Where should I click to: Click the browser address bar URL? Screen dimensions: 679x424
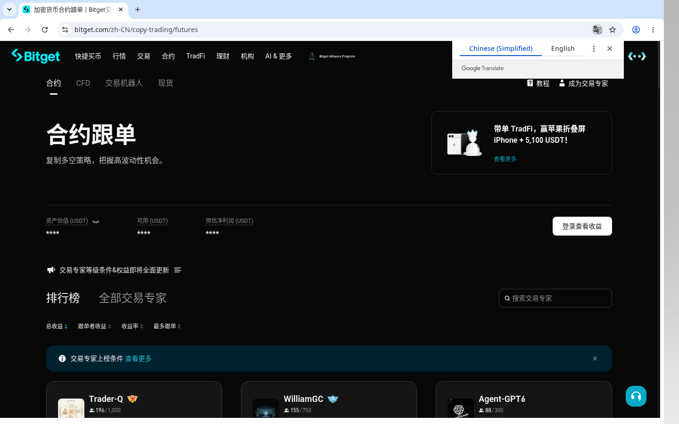tap(136, 30)
